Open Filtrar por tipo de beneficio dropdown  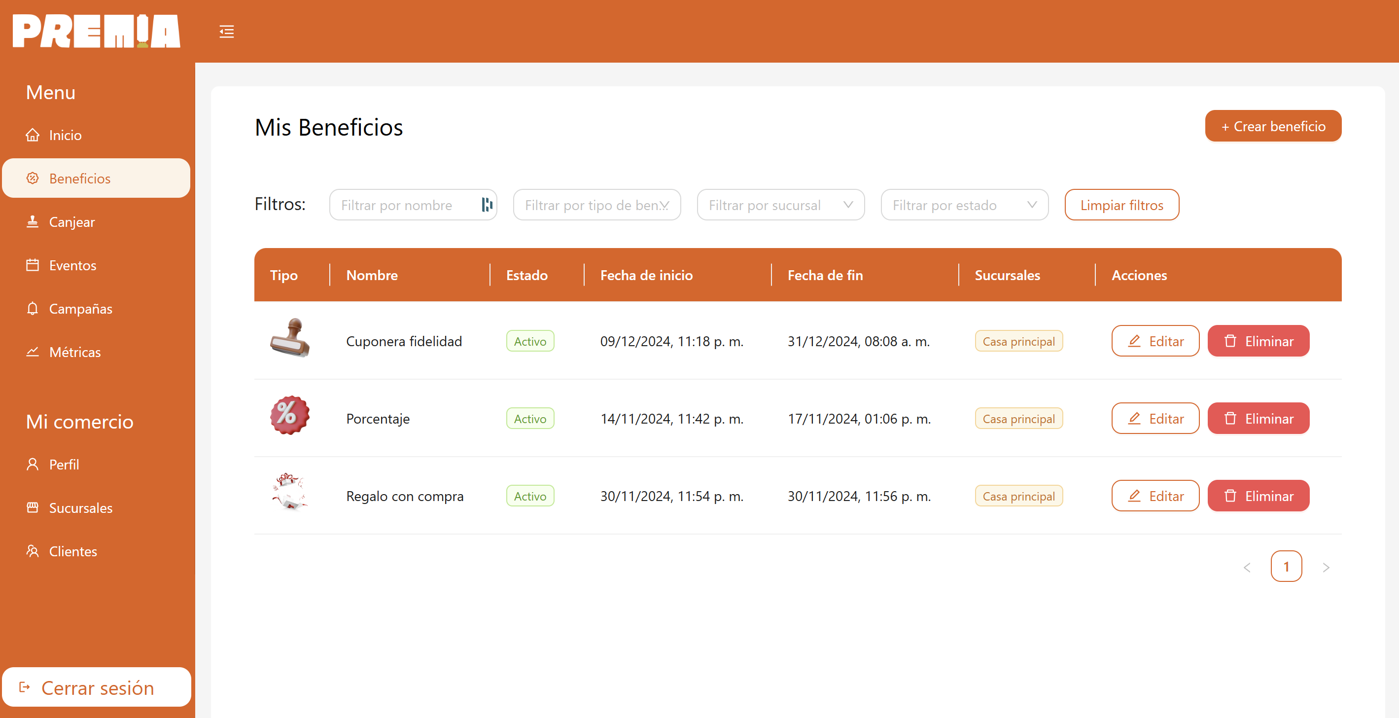point(596,205)
